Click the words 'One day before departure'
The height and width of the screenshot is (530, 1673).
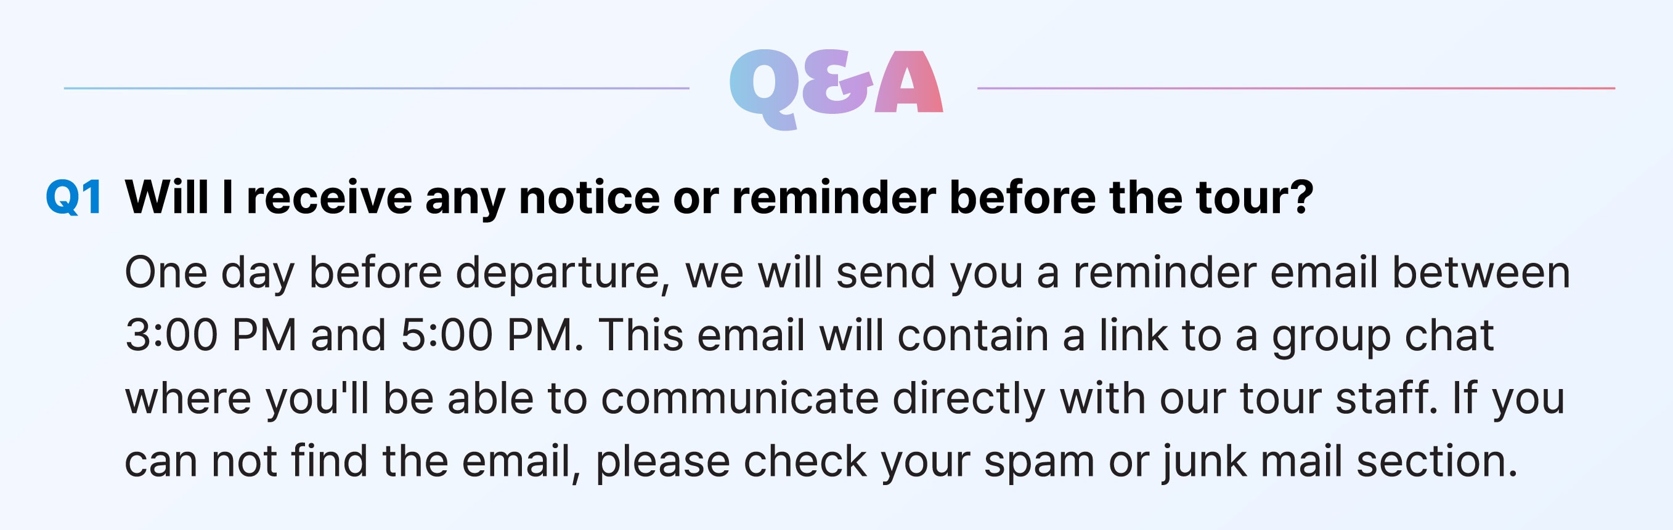397,273
